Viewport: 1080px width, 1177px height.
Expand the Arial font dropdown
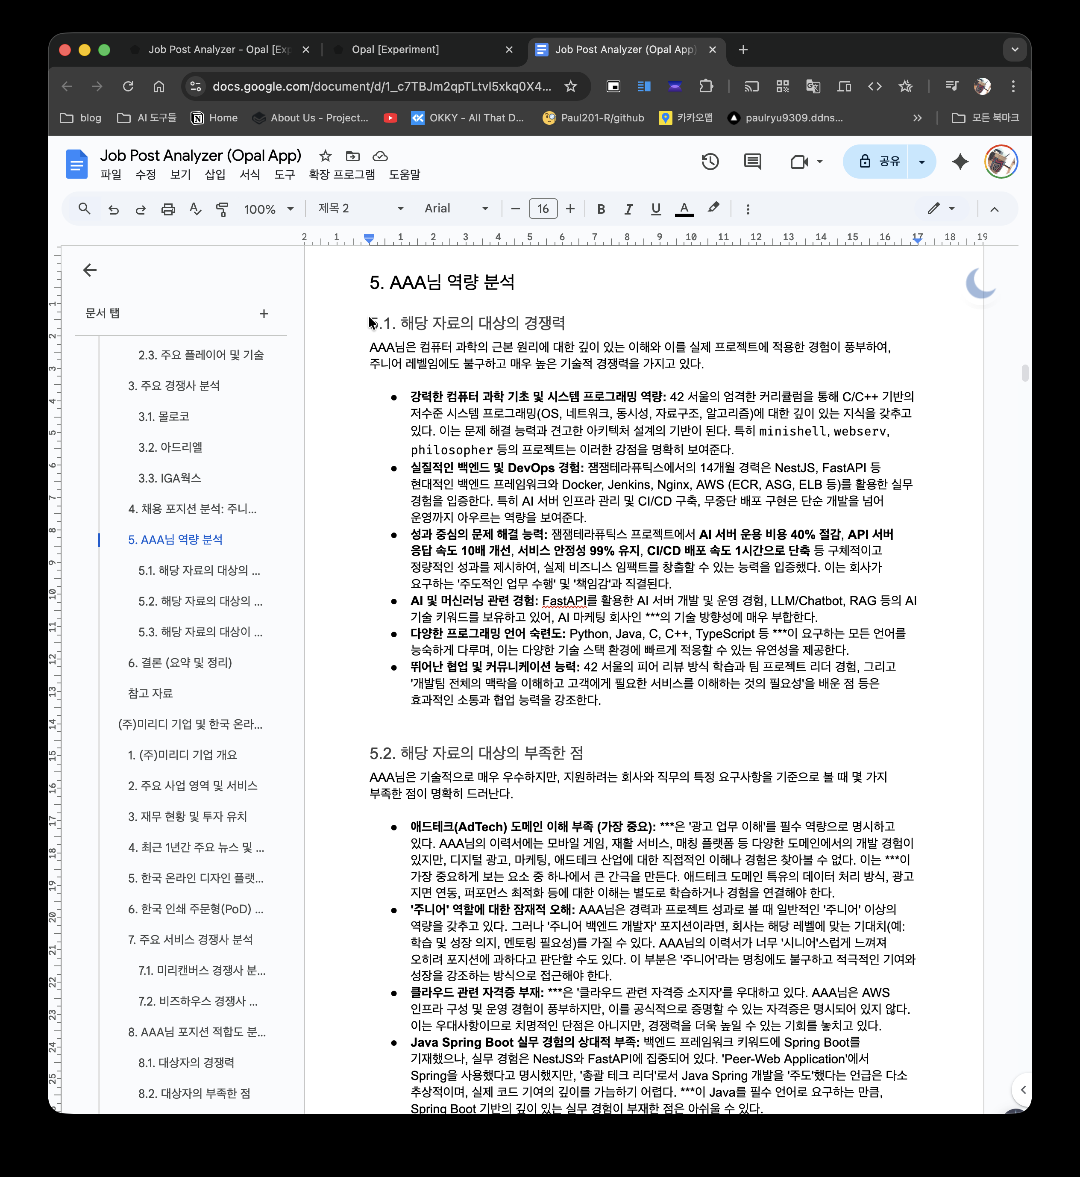[456, 209]
